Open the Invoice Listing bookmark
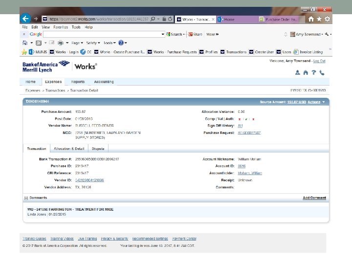 (308, 52)
